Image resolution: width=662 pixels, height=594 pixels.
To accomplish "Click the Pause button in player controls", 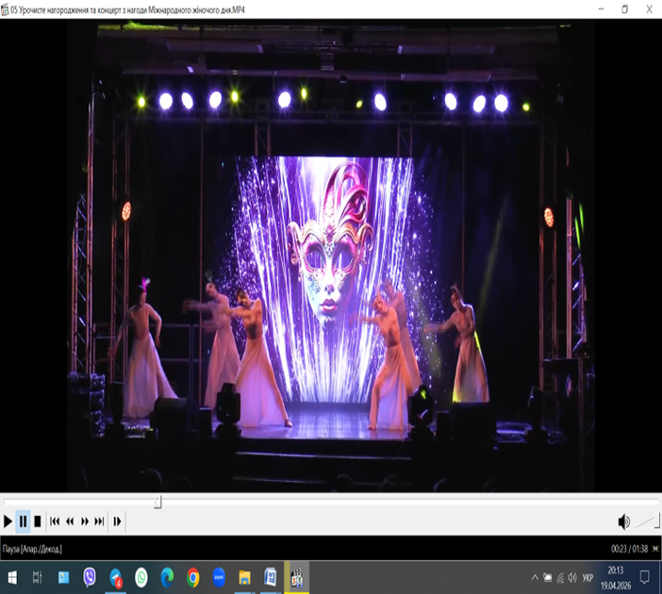I will (x=23, y=521).
